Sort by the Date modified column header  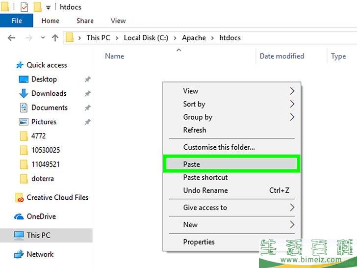point(282,56)
